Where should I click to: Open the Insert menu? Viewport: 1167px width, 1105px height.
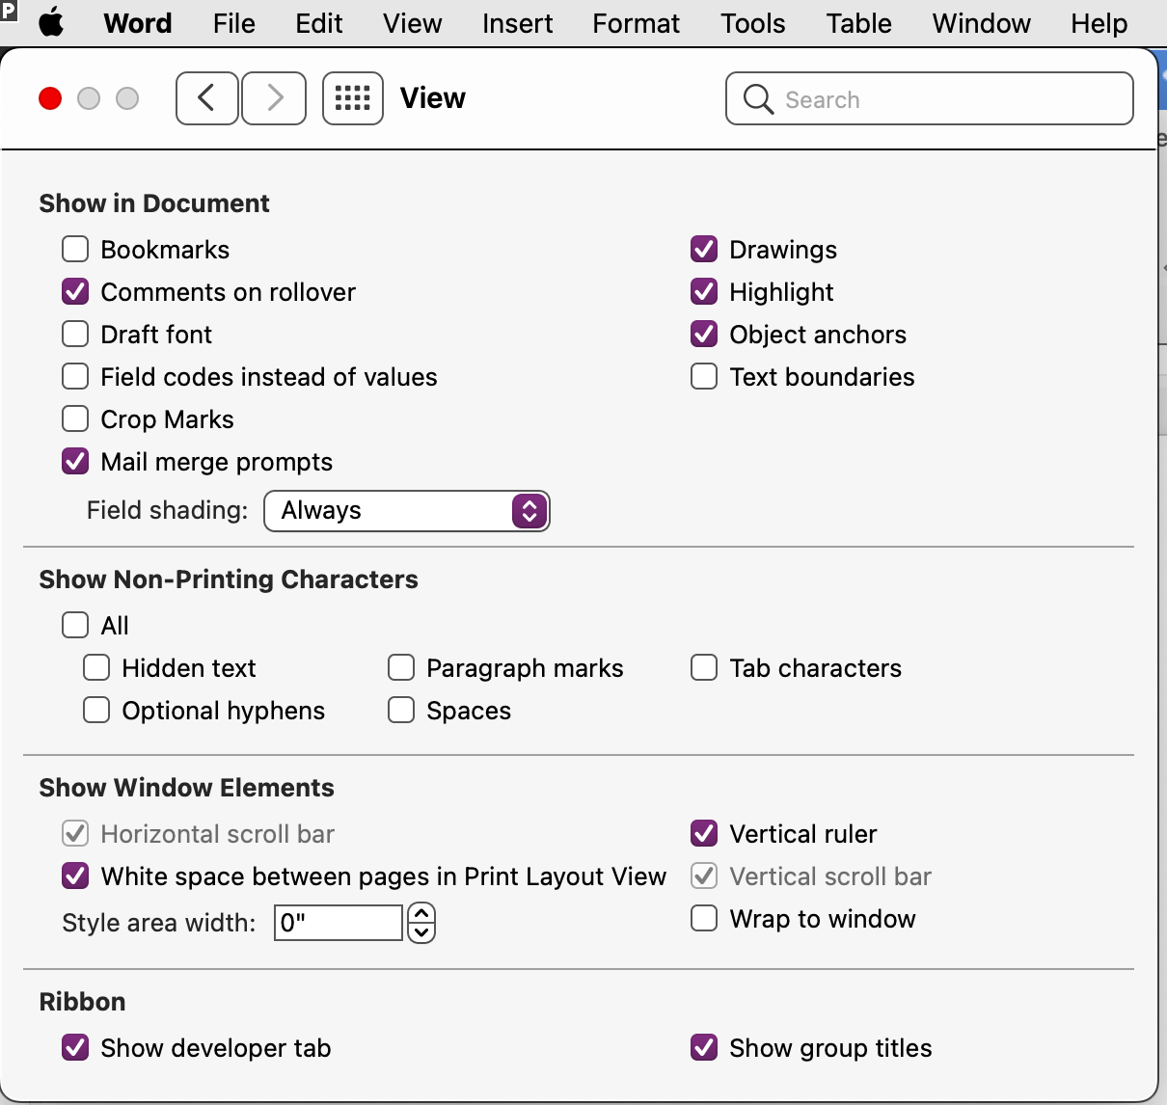pyautogui.click(x=517, y=22)
